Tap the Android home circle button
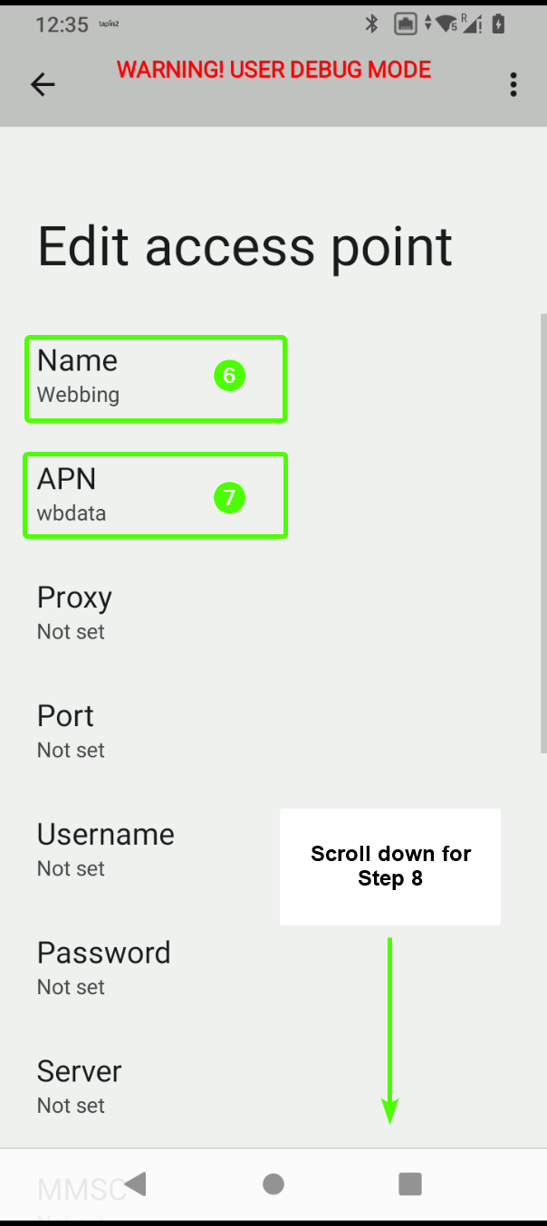Image resolution: width=547 pixels, height=1226 pixels. click(x=273, y=1183)
